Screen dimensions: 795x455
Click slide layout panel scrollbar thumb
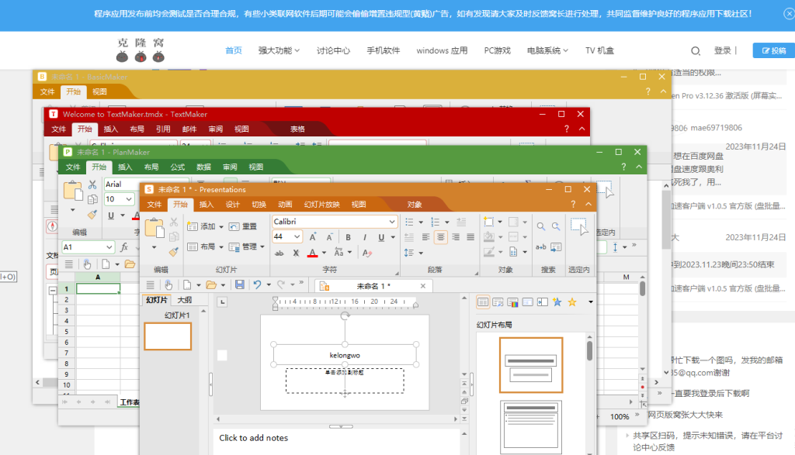(x=590, y=350)
